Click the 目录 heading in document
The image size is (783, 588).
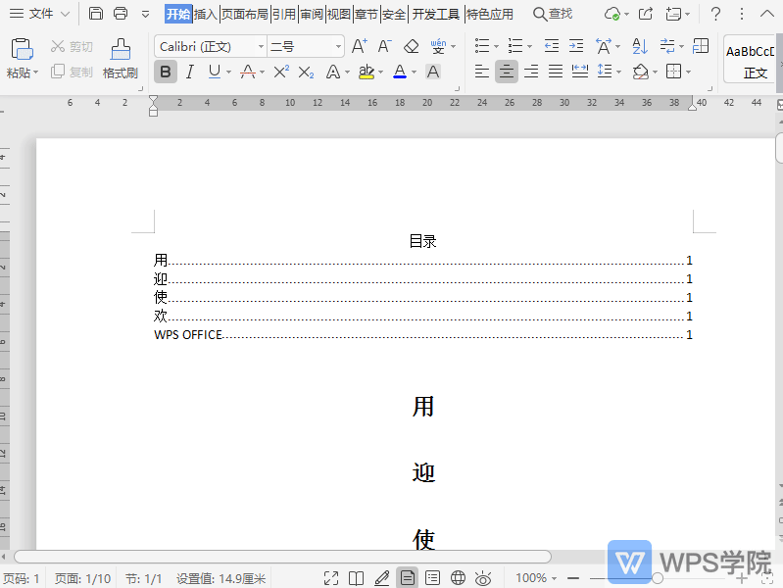(x=422, y=241)
